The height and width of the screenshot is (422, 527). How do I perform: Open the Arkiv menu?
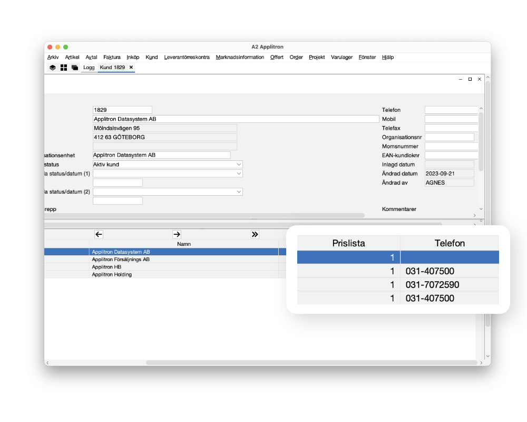(x=53, y=57)
